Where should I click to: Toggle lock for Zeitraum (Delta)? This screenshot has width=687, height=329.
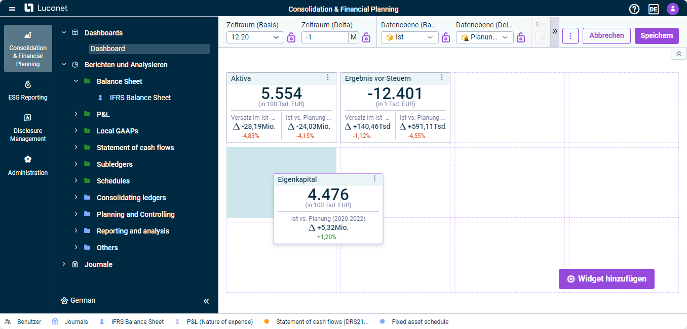pyautogui.click(x=366, y=37)
